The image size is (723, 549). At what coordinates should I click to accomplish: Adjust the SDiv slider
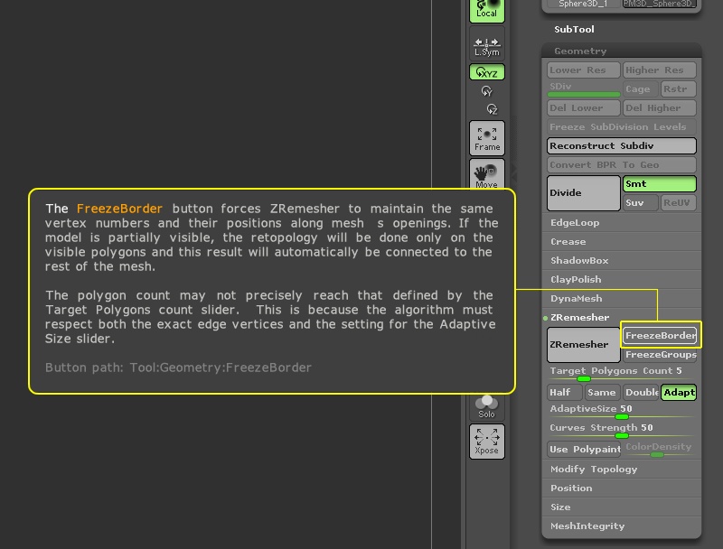click(583, 88)
